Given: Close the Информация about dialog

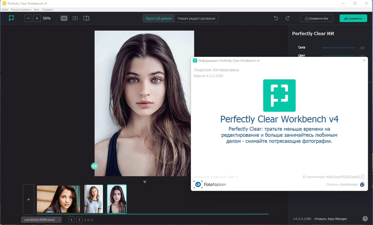Looking at the screenshot, I should (x=364, y=61).
